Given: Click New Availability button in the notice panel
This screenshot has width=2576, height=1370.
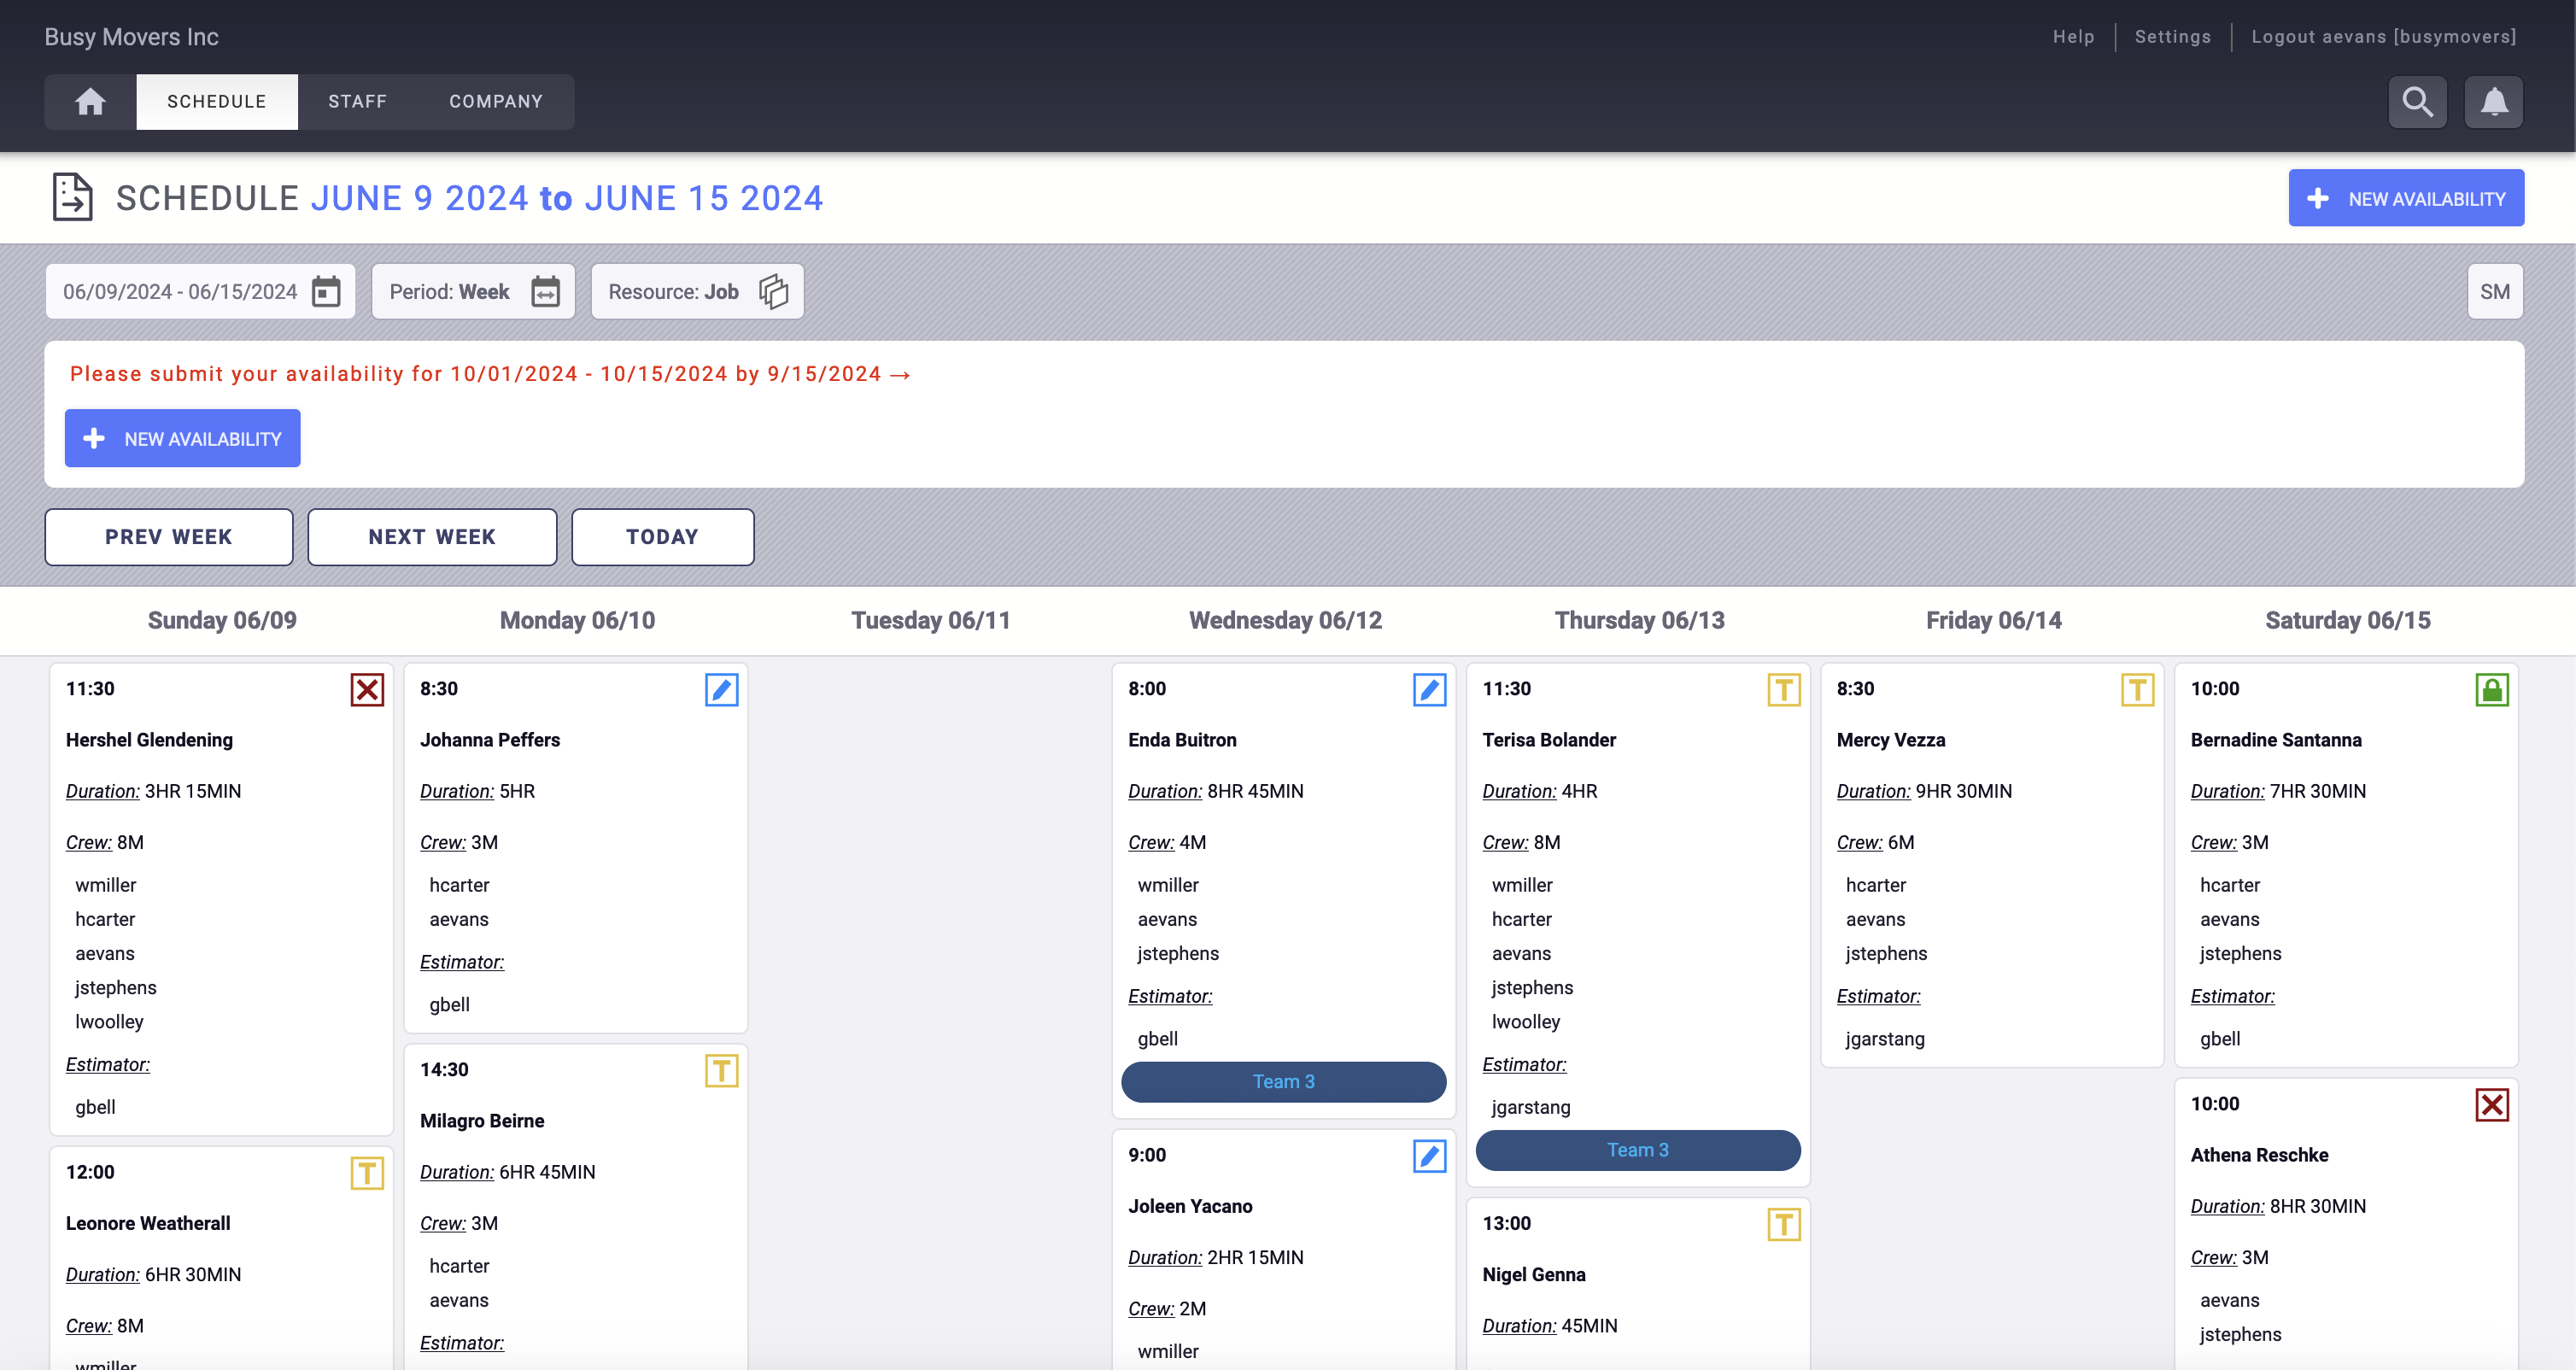Looking at the screenshot, I should 182,438.
